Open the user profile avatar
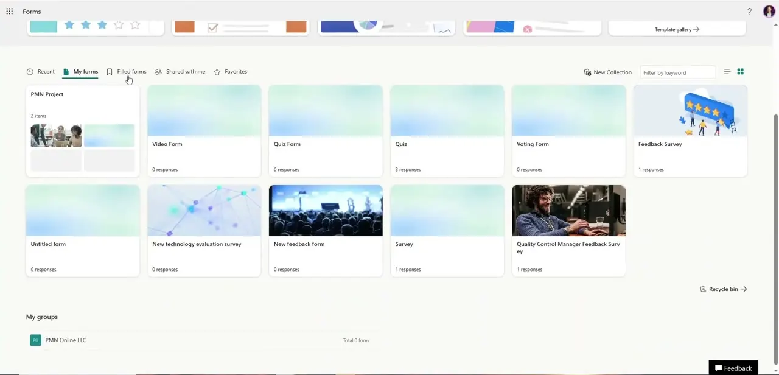Image resolution: width=779 pixels, height=375 pixels. point(769,11)
